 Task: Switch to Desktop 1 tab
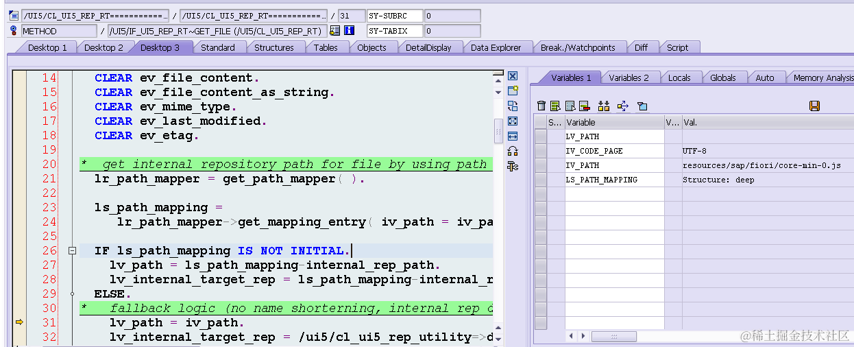pyautogui.click(x=47, y=47)
